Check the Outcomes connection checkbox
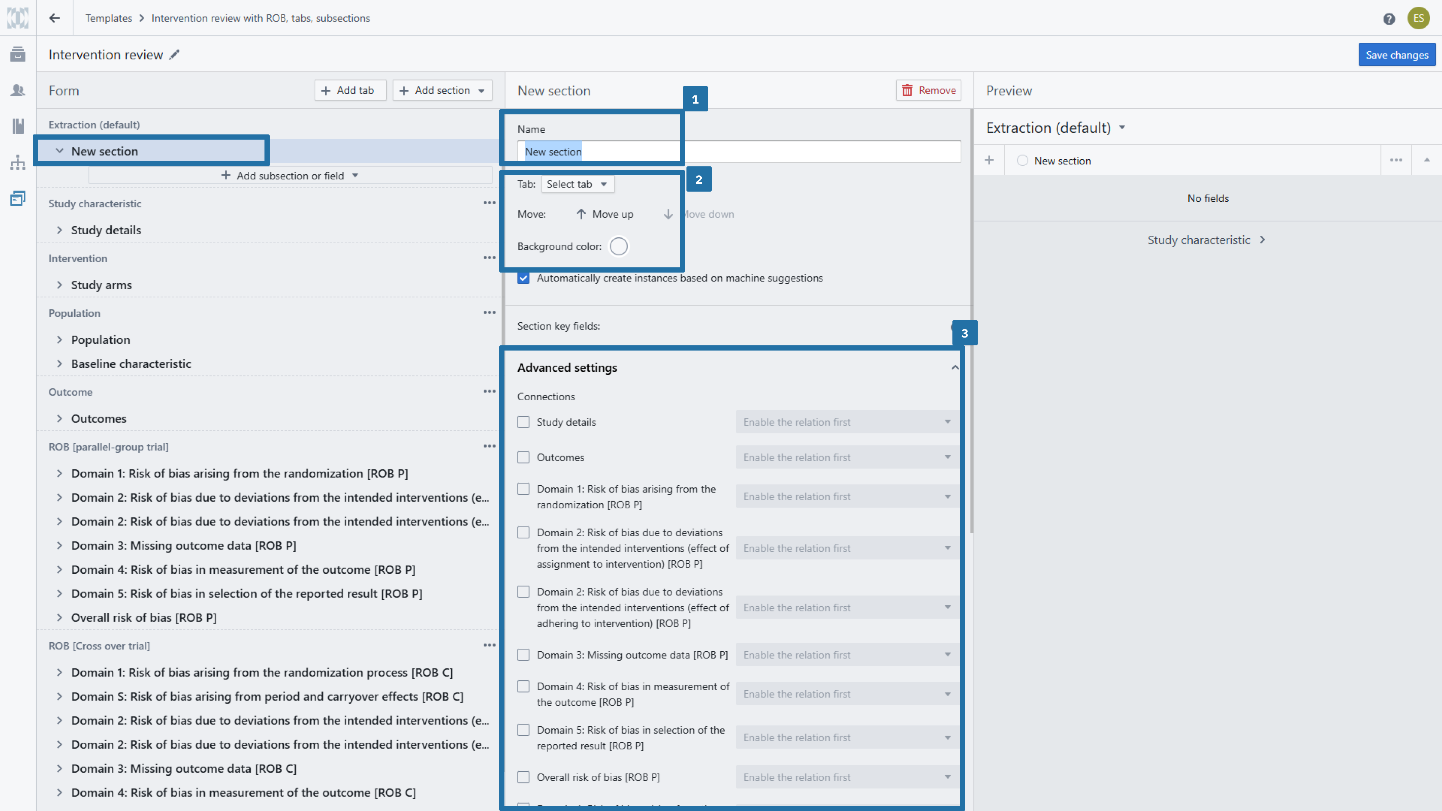The image size is (1442, 811). tap(523, 457)
